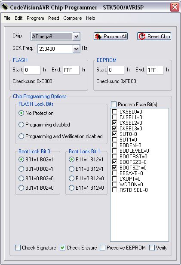This screenshot has width=181, height=265.
Task: Select B11=1 B12=0 radio button
Action: click(71, 188)
